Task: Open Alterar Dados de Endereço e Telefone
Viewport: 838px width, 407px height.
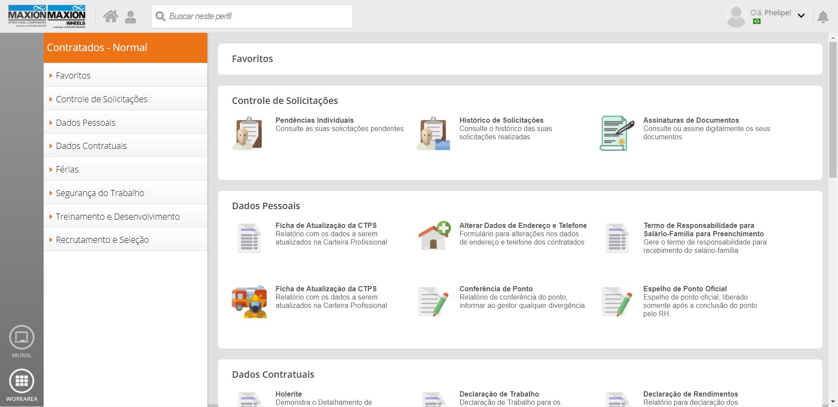Action: (x=523, y=225)
